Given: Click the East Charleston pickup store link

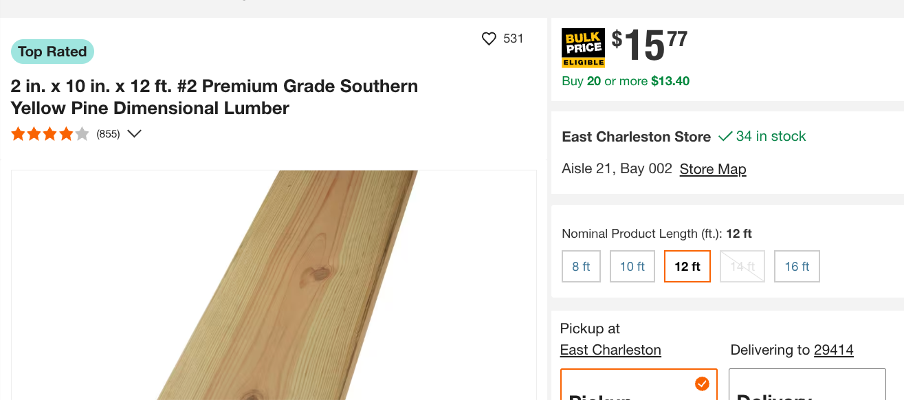Looking at the screenshot, I should [x=610, y=350].
